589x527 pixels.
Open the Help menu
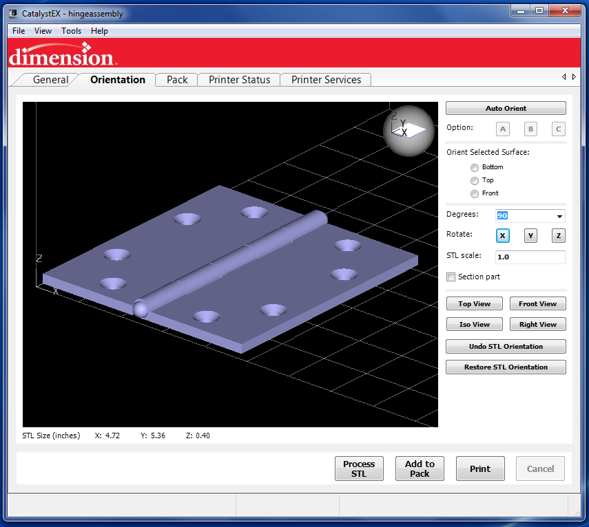[99, 31]
